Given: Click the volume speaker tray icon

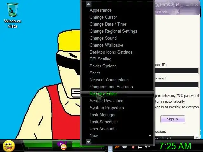Looking at the screenshot, I should click(147, 147).
